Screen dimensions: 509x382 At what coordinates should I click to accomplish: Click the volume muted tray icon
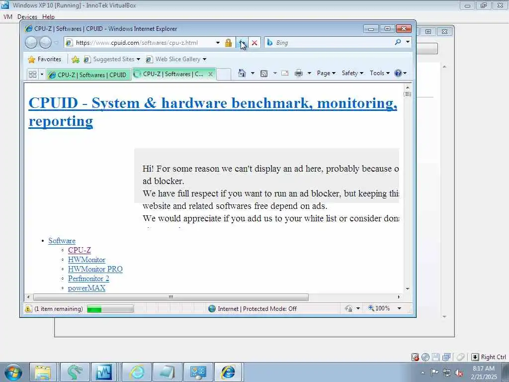pyautogui.click(x=459, y=373)
